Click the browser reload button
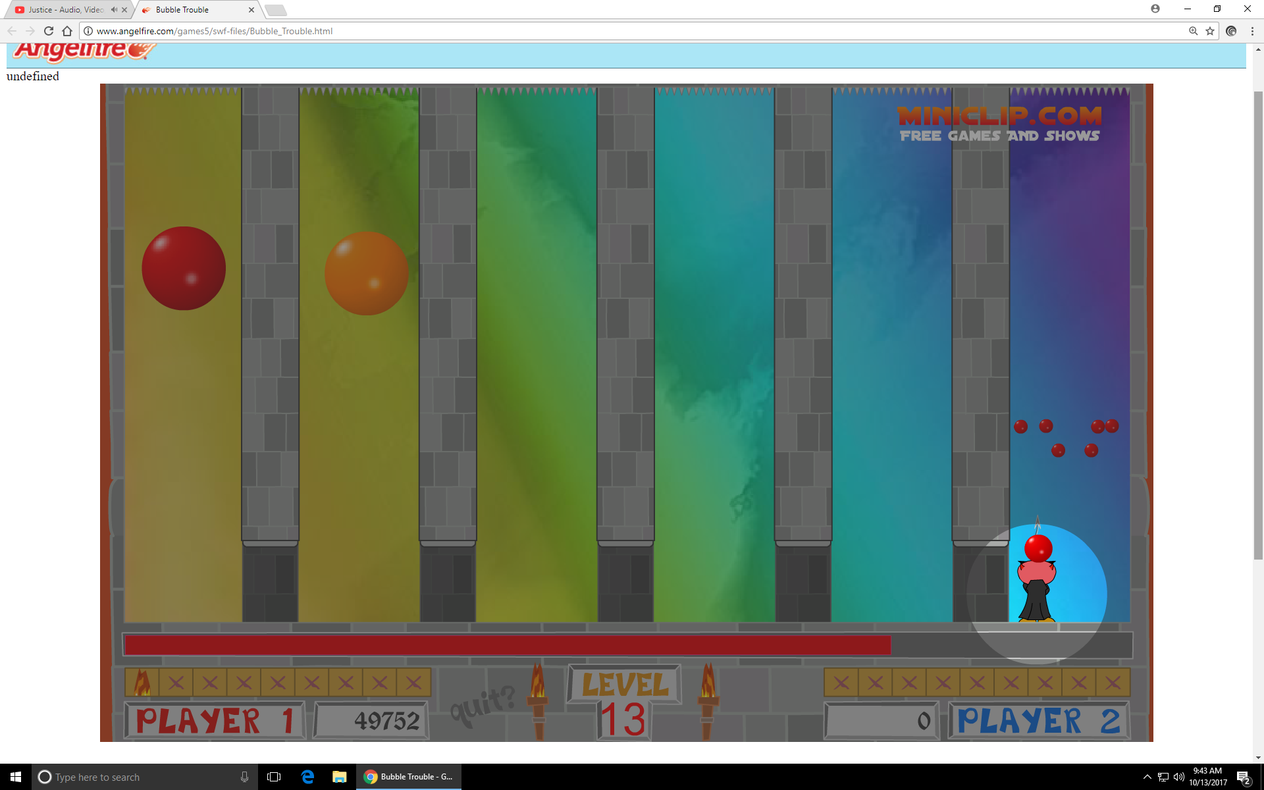Screen dimensions: 1264x790 pos(49,31)
